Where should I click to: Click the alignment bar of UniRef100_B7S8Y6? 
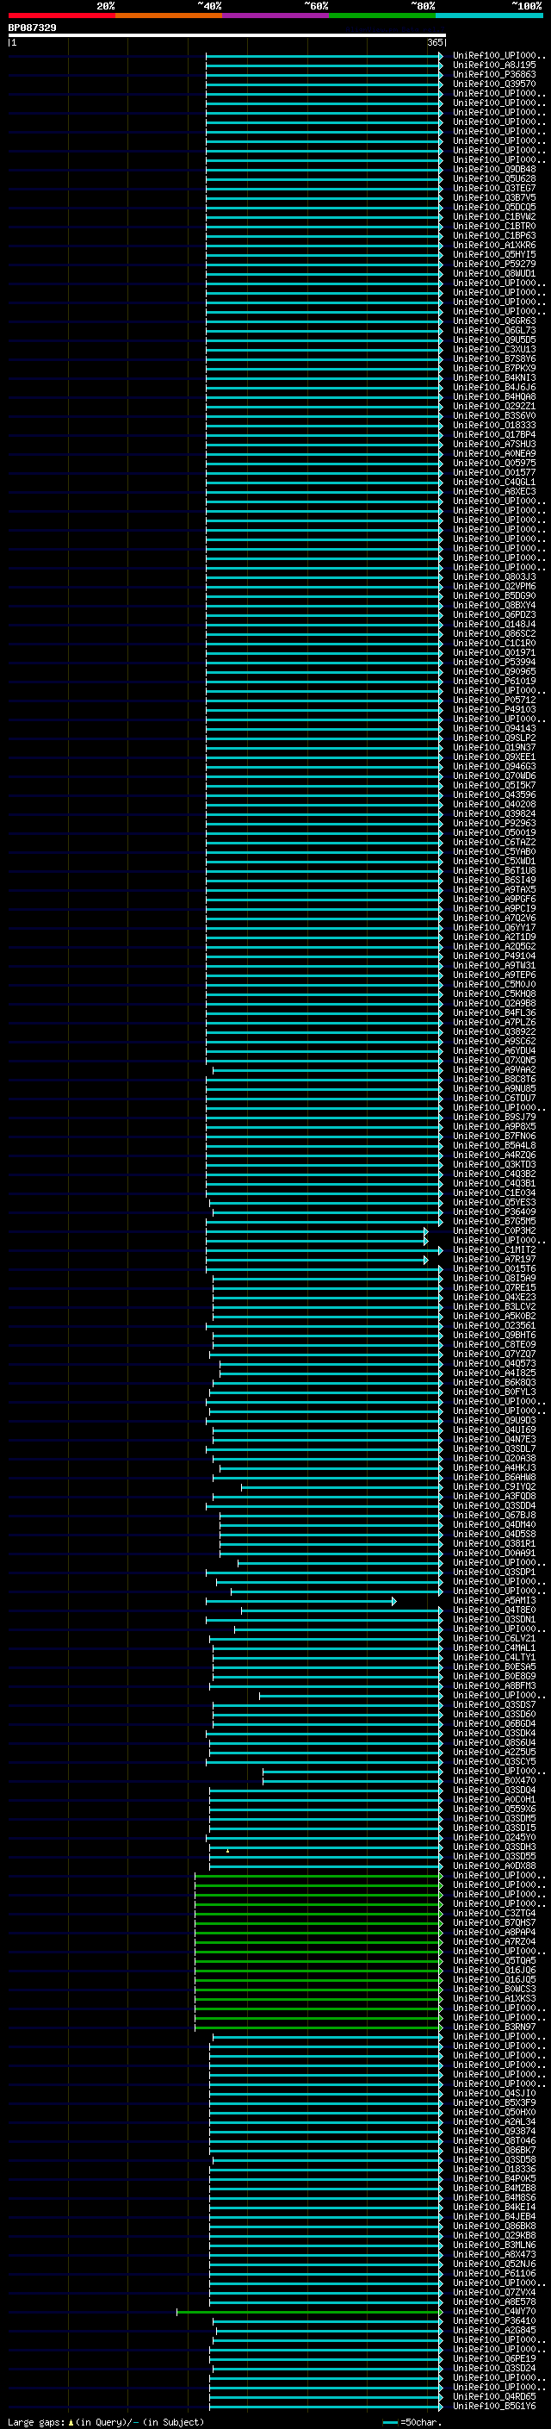324,359
